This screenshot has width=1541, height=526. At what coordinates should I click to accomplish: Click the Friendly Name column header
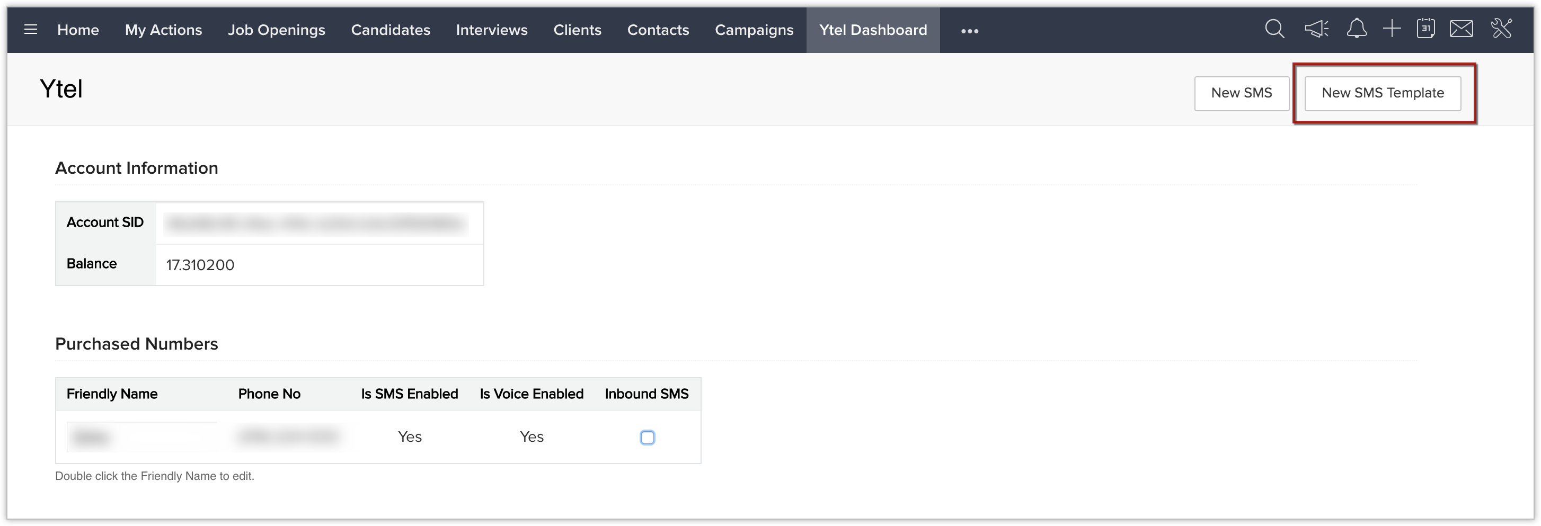tap(112, 394)
